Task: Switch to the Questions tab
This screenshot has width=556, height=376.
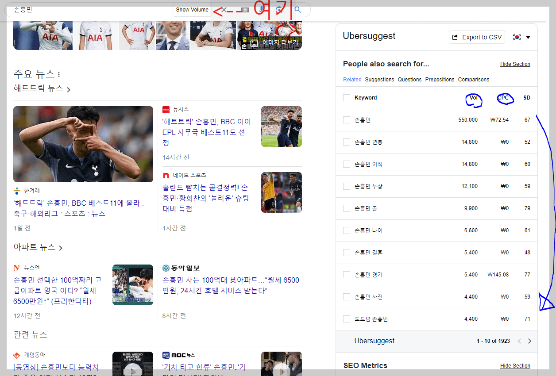Action: point(409,79)
